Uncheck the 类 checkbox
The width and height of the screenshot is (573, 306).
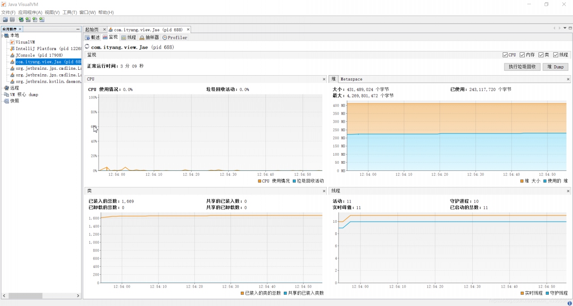pyautogui.click(x=541, y=55)
